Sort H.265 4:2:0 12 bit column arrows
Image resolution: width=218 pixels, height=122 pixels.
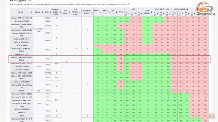(x=170, y=14)
